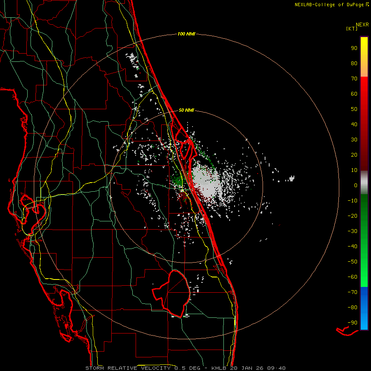Click the -30 value on velocity scale
Screen dimensions: 371x371
pos(352,231)
